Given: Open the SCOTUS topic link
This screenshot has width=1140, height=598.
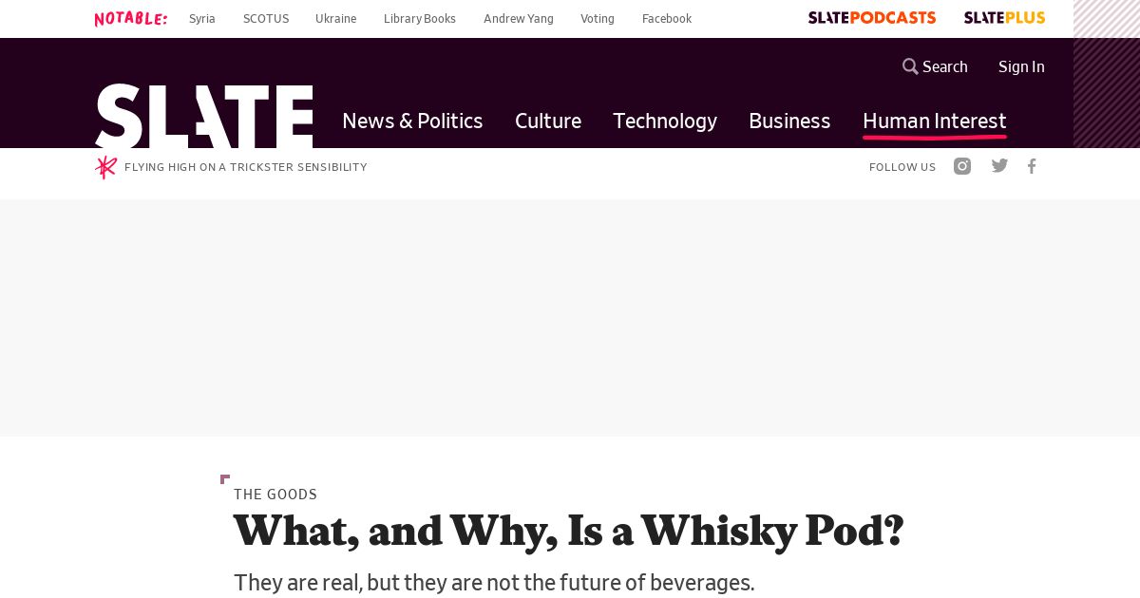Looking at the screenshot, I should pos(266,19).
